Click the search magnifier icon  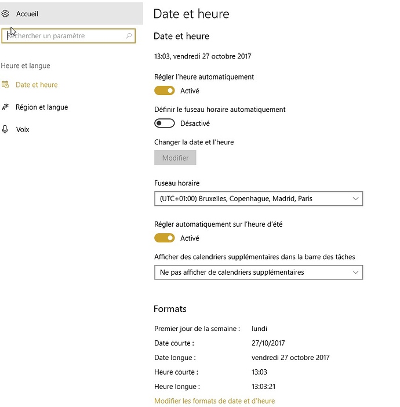pyautogui.click(x=129, y=36)
